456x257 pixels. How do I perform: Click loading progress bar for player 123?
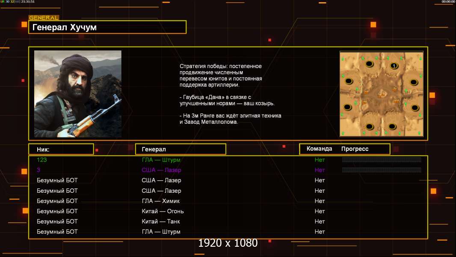click(x=382, y=159)
